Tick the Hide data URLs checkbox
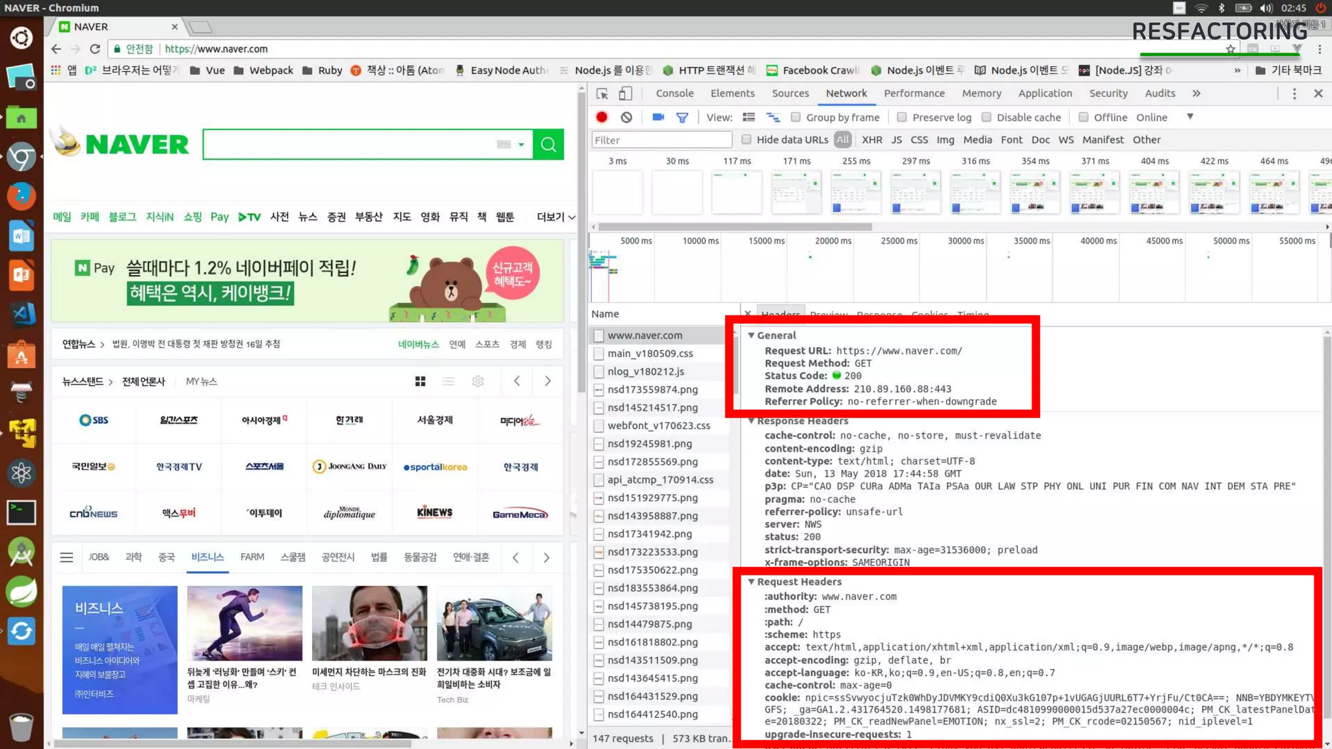 [x=747, y=139]
